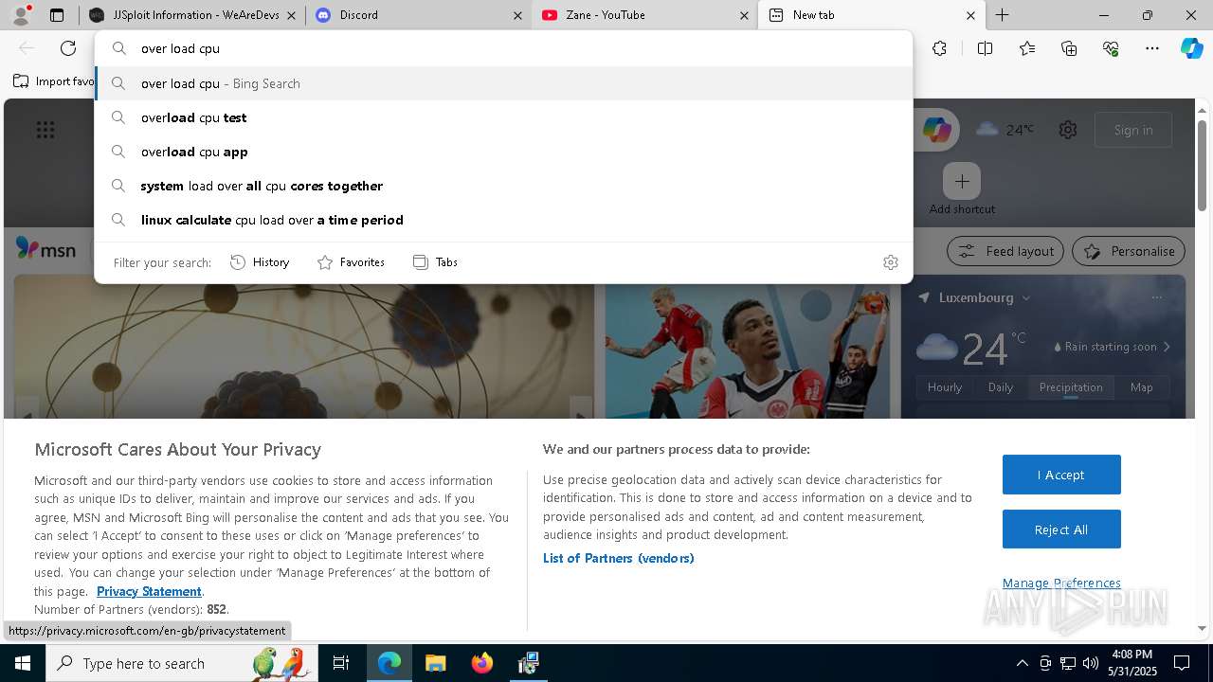Click the I Accept cookies button
Image resolution: width=1213 pixels, height=682 pixels.
[x=1061, y=475]
